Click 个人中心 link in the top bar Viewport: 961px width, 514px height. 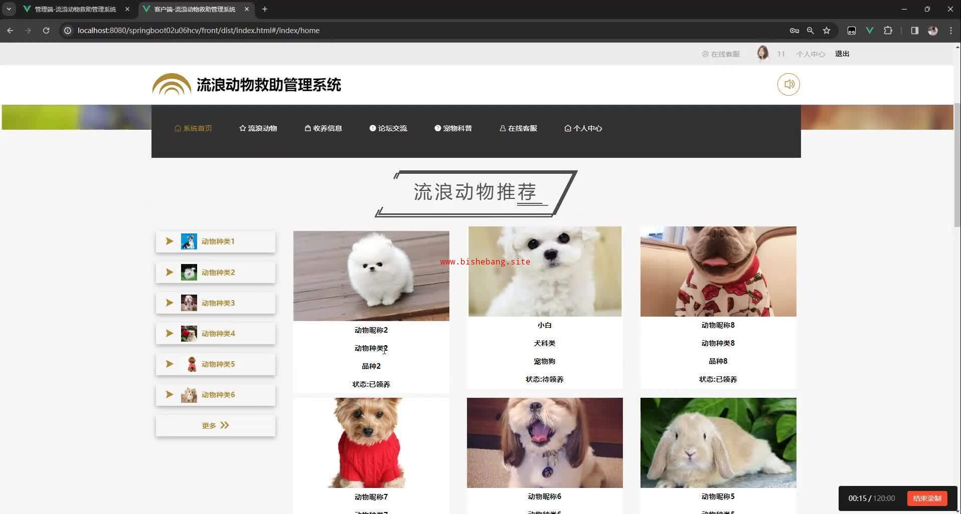pyautogui.click(x=811, y=54)
